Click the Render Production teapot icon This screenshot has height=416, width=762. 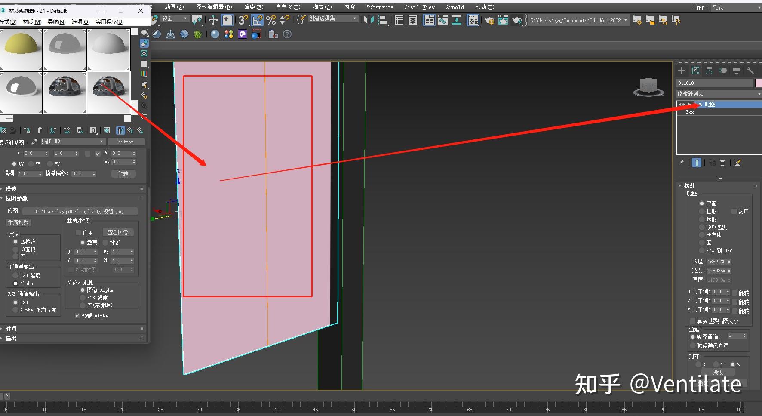pyautogui.click(x=517, y=20)
